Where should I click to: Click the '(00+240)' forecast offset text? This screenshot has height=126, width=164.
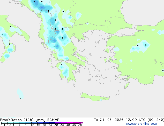tap(156, 120)
